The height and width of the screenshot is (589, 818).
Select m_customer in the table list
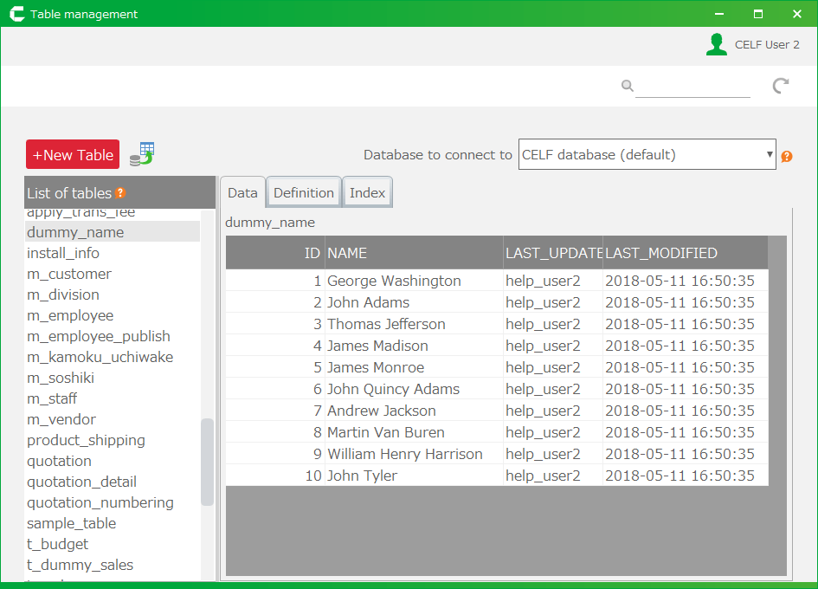coord(69,274)
